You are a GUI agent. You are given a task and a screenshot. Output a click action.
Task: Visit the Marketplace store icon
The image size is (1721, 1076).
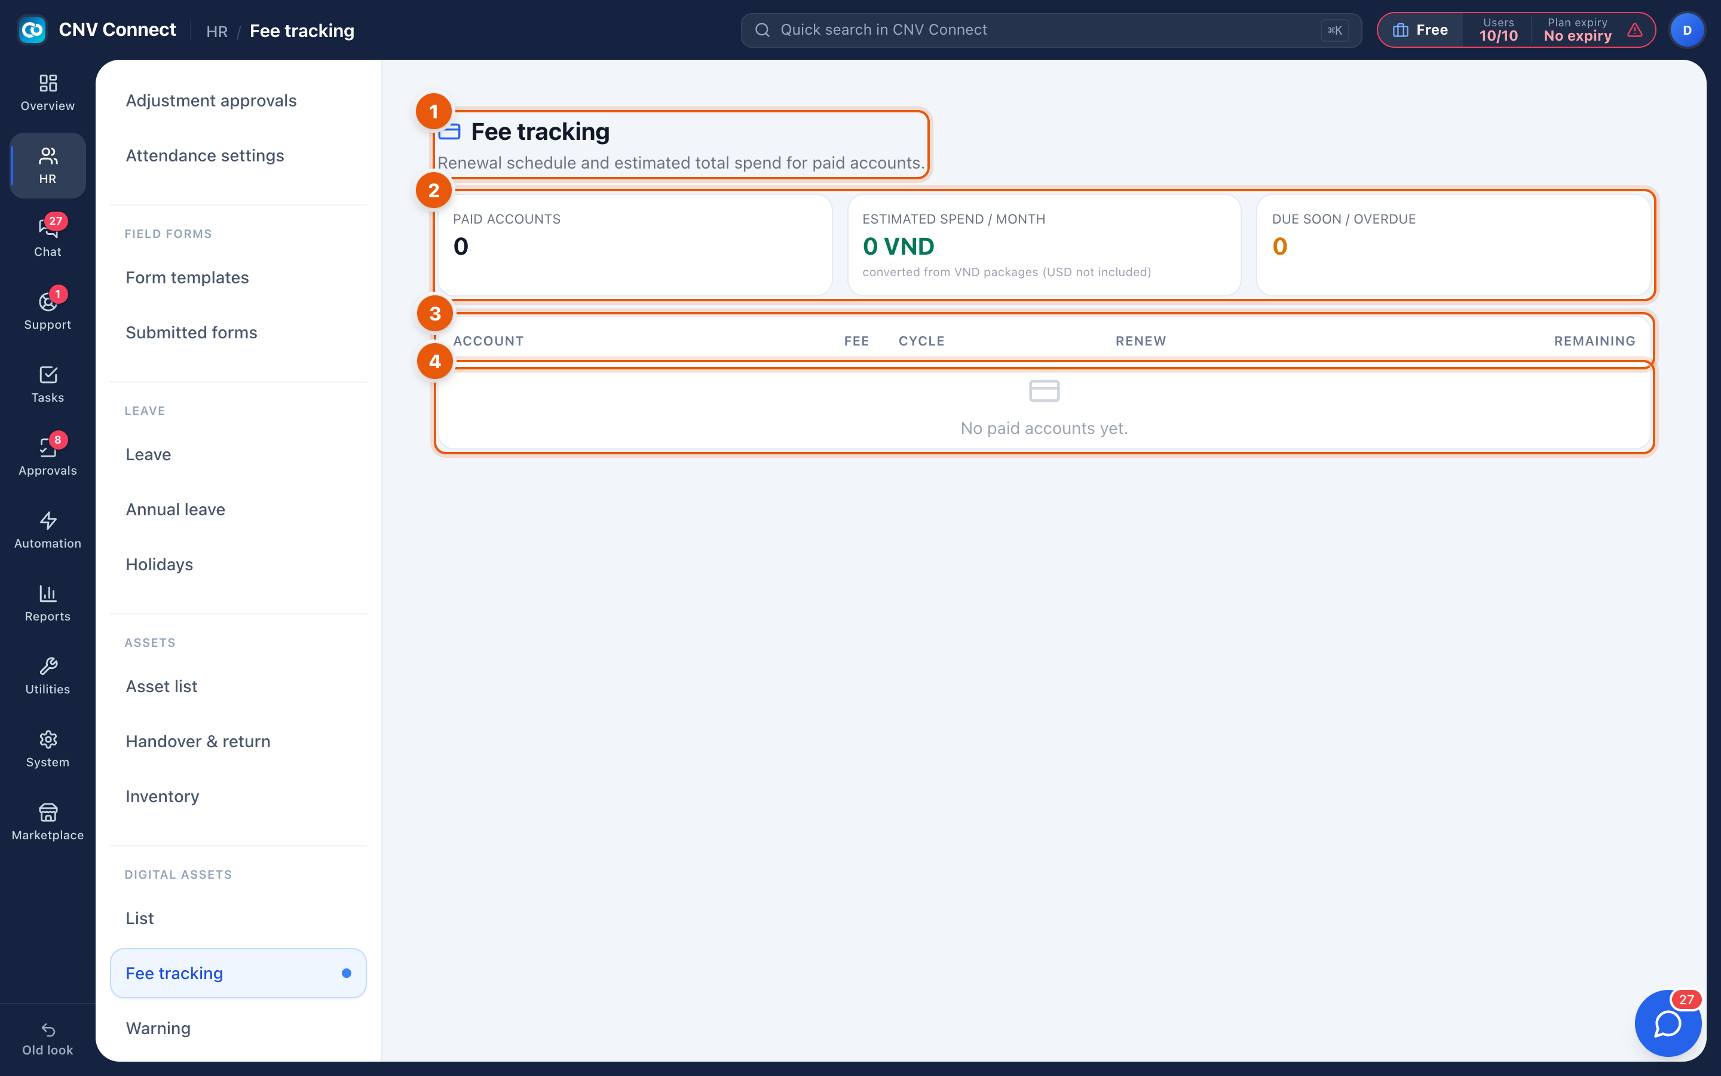point(48,821)
